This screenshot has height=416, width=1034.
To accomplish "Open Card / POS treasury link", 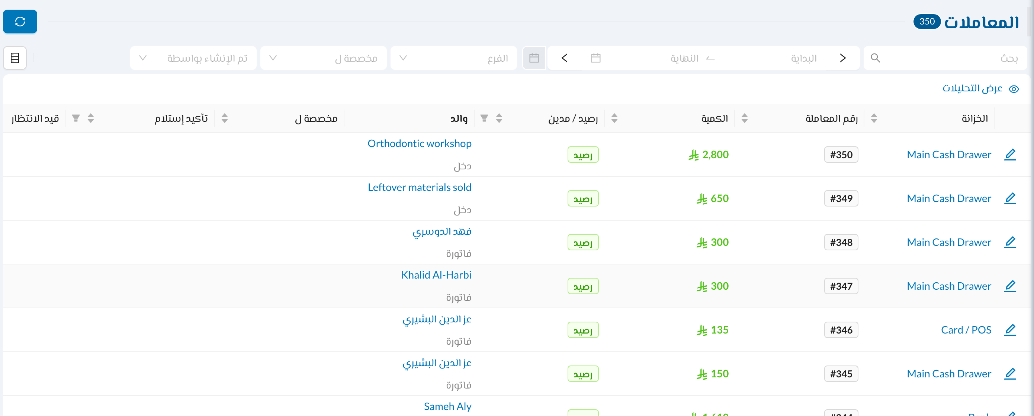I will click(966, 330).
